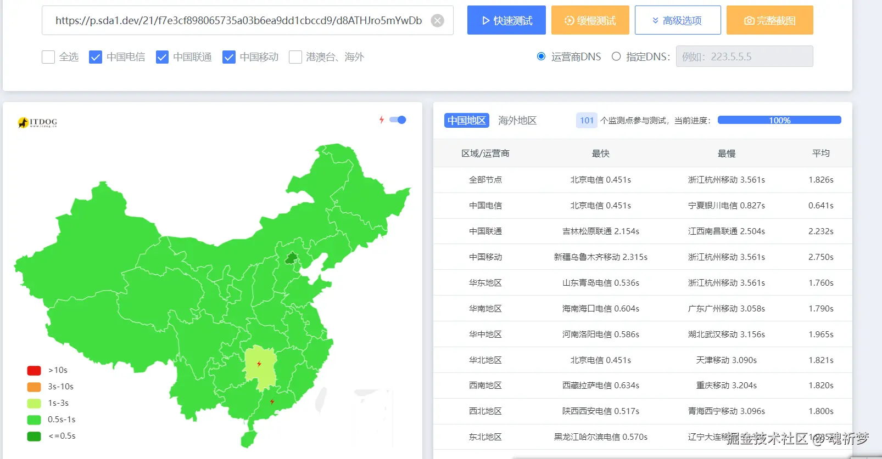The height and width of the screenshot is (459, 882).
Task: Click 海南海口电信 0.604s cell
Action: (600, 309)
